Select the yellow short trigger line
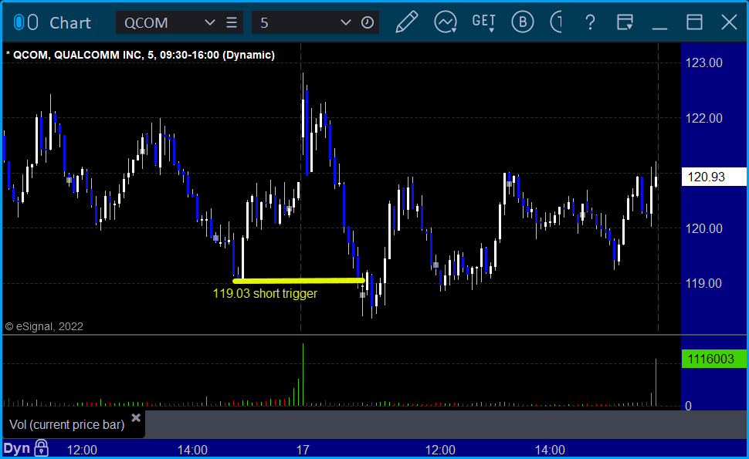This screenshot has height=459, width=749. (299, 281)
